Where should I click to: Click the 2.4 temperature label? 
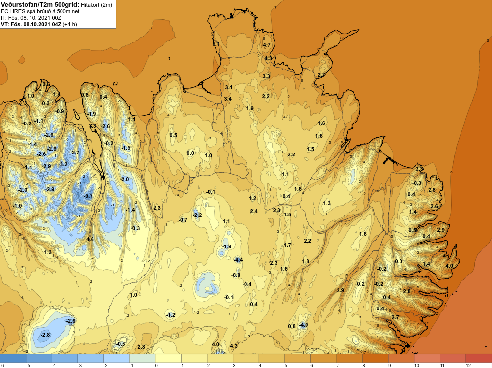click(x=254, y=212)
